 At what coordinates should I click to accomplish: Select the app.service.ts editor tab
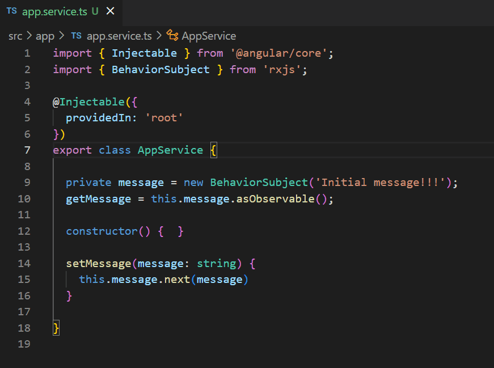click(x=61, y=12)
